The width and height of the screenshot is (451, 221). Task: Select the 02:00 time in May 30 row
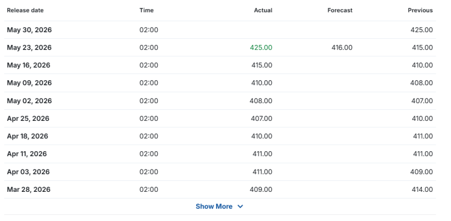[x=149, y=30]
